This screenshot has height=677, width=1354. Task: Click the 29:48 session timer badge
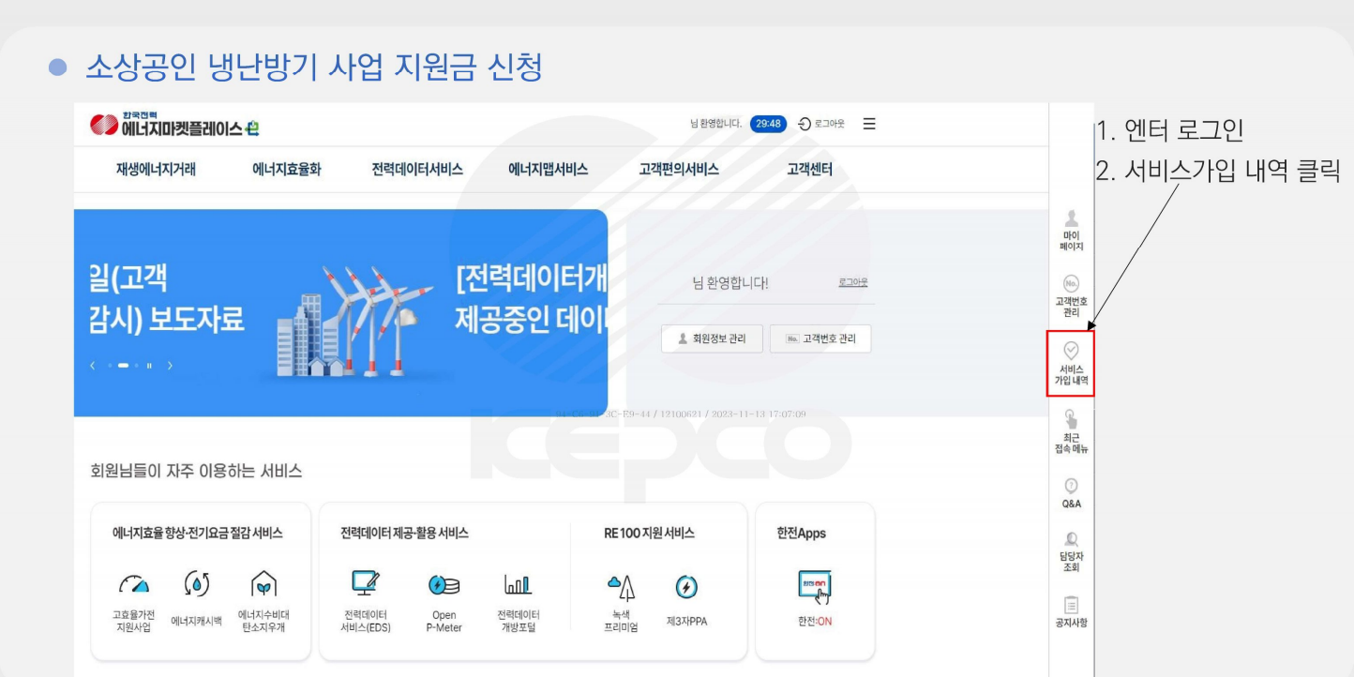tap(767, 124)
